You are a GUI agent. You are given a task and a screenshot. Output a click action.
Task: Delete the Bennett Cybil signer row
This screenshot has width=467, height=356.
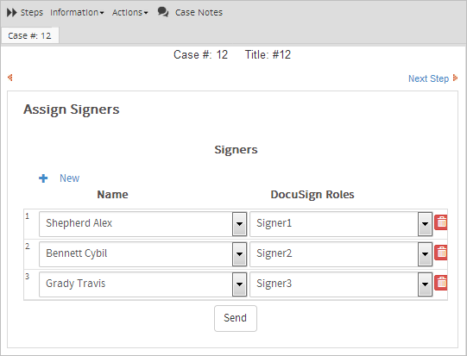tap(441, 253)
